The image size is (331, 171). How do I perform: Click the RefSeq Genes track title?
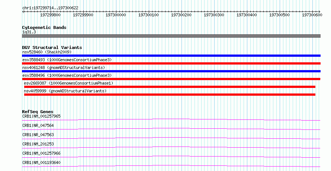38,112
